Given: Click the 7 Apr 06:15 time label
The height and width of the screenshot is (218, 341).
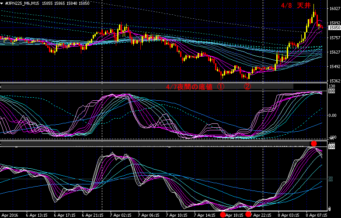Looking at the screenshot, I should pos(149,215).
